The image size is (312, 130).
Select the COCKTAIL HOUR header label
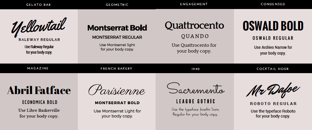(273, 69)
